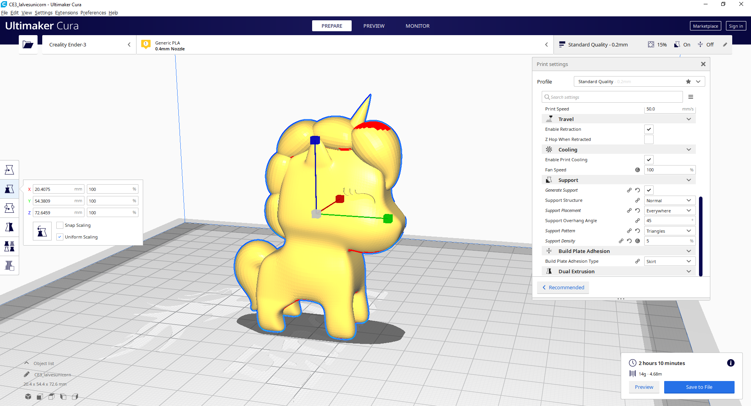The height and width of the screenshot is (406, 751).
Task: Select the Rotate tool in left toolbar
Action: [9, 208]
